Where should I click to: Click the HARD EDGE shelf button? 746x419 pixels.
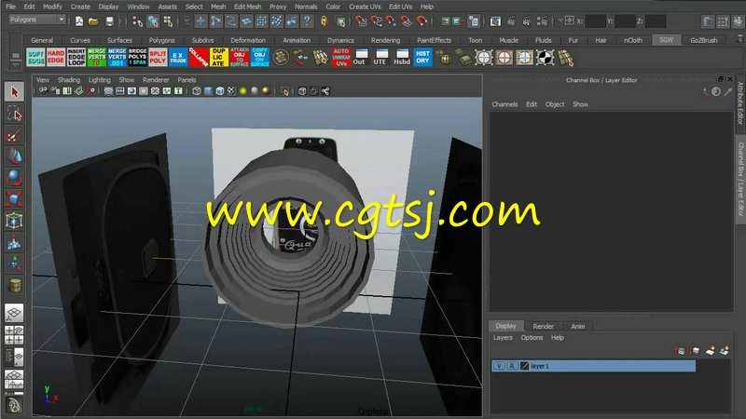[56, 57]
